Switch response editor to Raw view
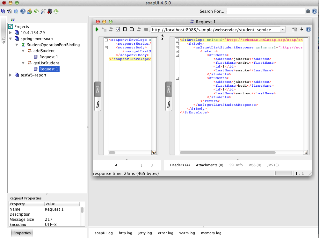The width and height of the screenshot is (319, 238). (x=169, y=105)
